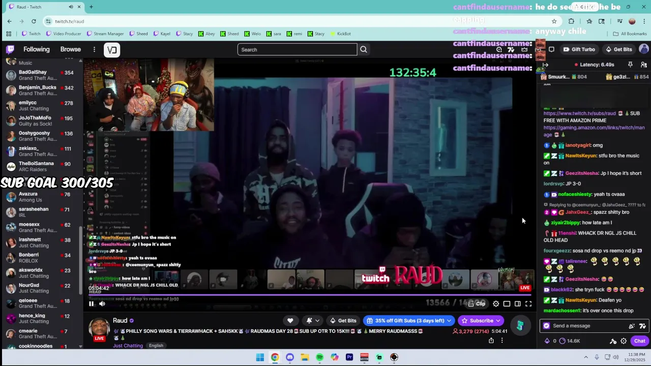The height and width of the screenshot is (366, 651).
Task: Click Get Bits in the top navigation
Action: [x=618, y=49]
